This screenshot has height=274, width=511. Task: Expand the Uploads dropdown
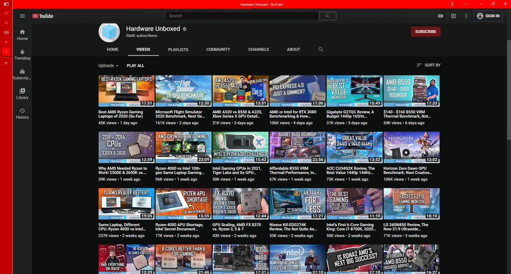click(x=108, y=65)
